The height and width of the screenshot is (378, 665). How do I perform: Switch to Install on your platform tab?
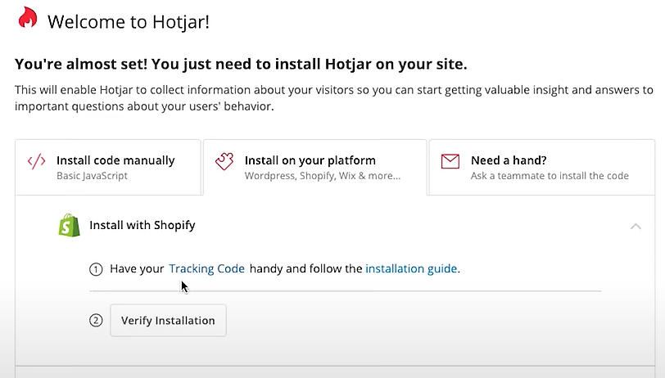(x=315, y=168)
